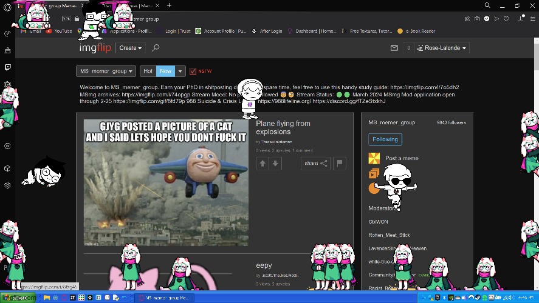
Task: Open the cube icon in browser sidebar
Action: tap(7, 168)
